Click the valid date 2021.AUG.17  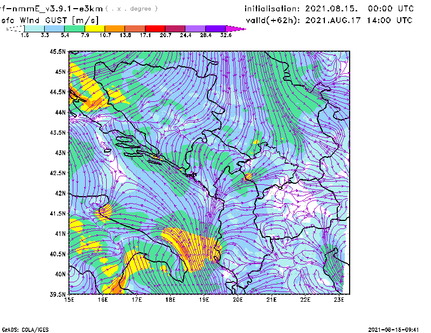[333, 20]
